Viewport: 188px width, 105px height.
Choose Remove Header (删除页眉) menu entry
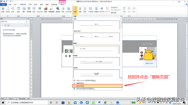coord(97,86)
